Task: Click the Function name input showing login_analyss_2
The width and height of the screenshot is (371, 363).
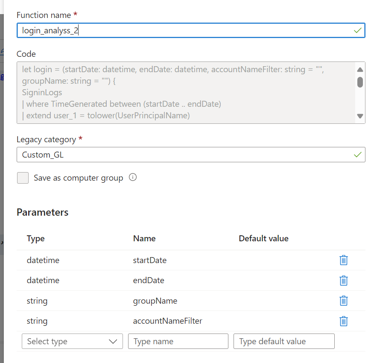Action: click(171, 30)
